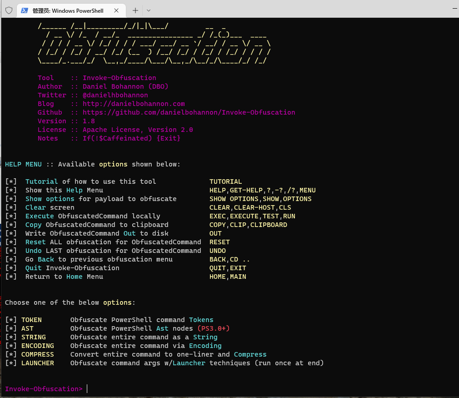Close the Windows PowerShell tab
The width and height of the screenshot is (459, 398).
pos(116,10)
